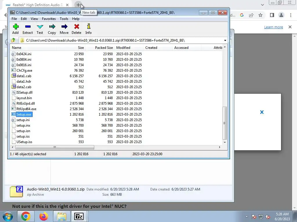Click the taskbar clock showing 5:28 AM
Screen dimensions: 297x222
(x=282, y=217)
